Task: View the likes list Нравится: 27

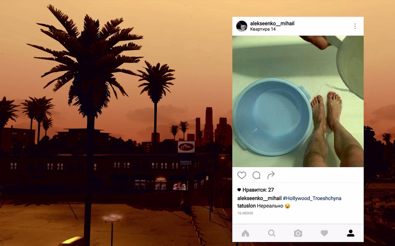Action: [x=258, y=190]
